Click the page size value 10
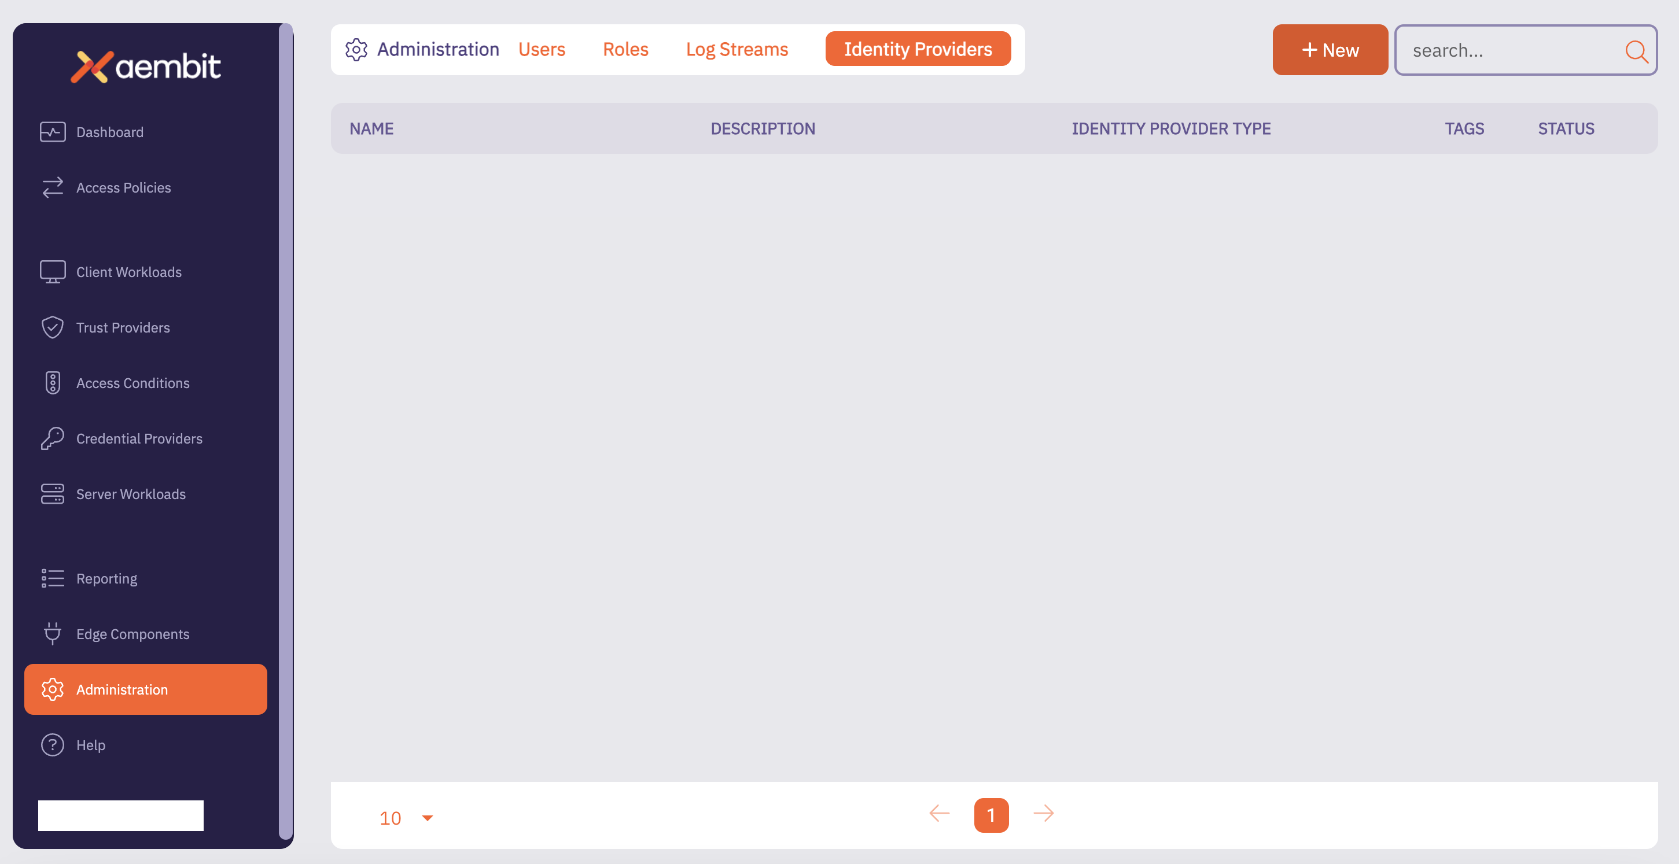 (x=391, y=817)
